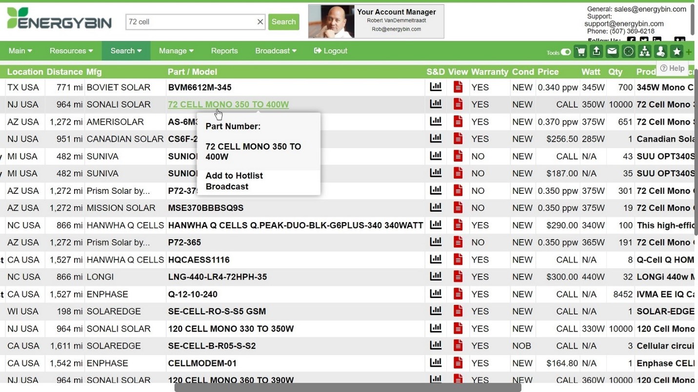Select Add to Hotlist in popup
Screen dimensions: 698x392
234,176
